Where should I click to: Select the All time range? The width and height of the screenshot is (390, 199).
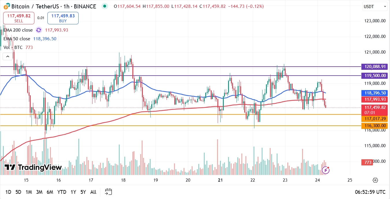(x=93, y=192)
